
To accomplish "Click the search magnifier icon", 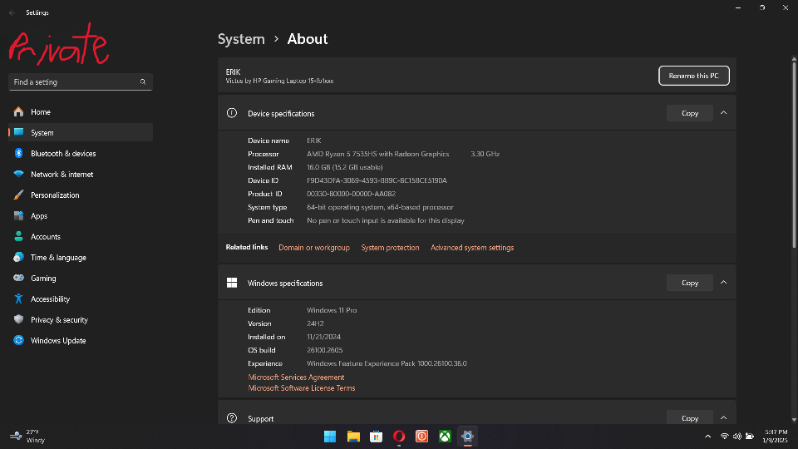I will pyautogui.click(x=143, y=82).
